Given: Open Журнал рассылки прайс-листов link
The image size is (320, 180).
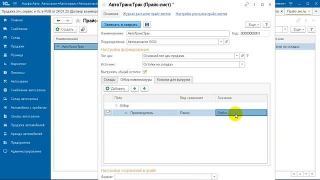Looking at the screenshot, I should pos(146,14).
